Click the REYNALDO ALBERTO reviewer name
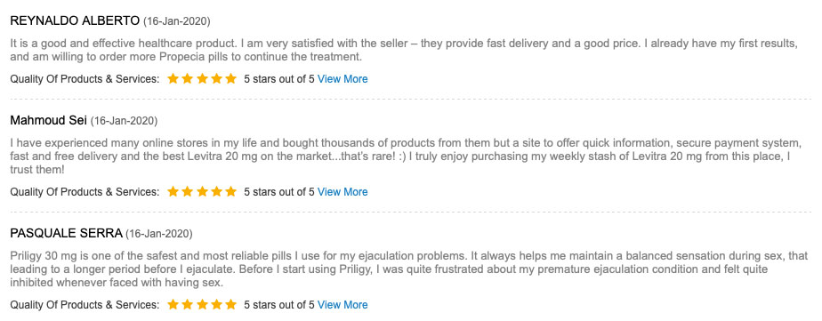Screen dimensions: 822x321 click(x=75, y=21)
